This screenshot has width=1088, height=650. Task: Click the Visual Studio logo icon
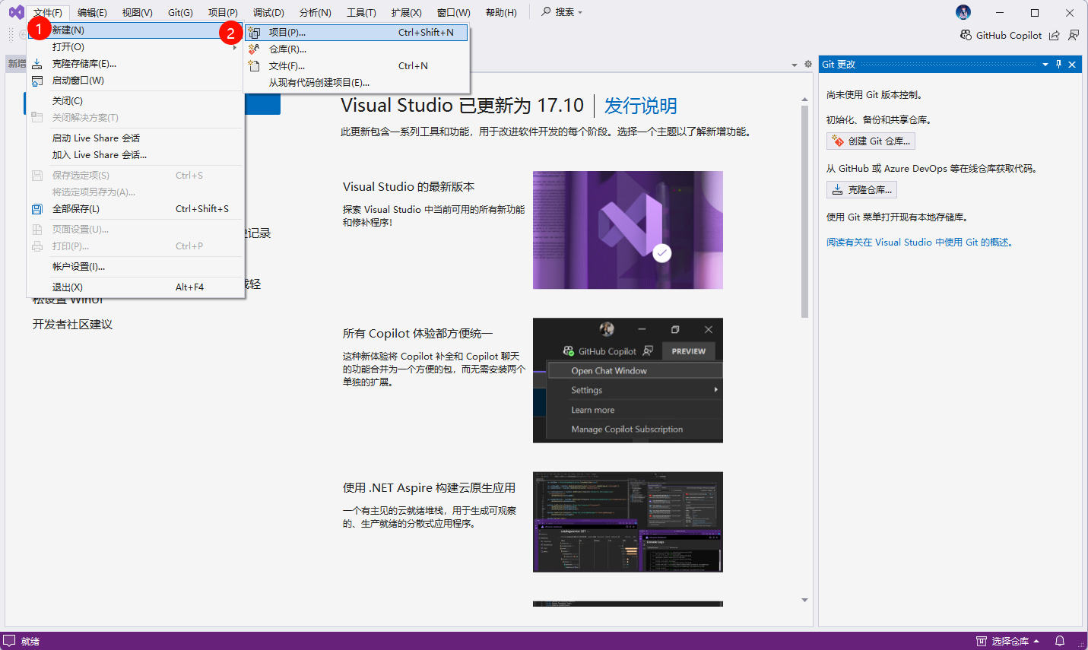click(x=16, y=12)
